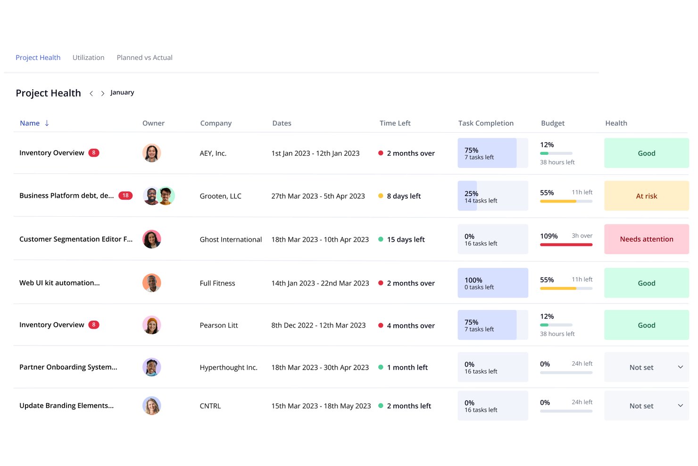The image size is (698, 466).
Task: Click the owner avatar for CNTRL row
Action: (x=152, y=406)
